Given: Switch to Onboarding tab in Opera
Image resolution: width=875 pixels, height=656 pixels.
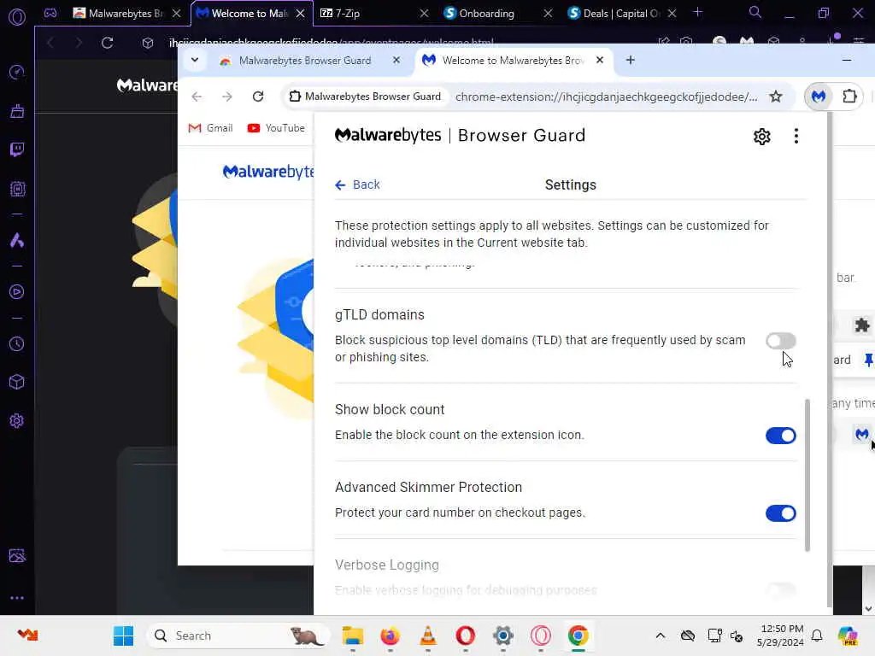Looking at the screenshot, I should click(x=493, y=13).
